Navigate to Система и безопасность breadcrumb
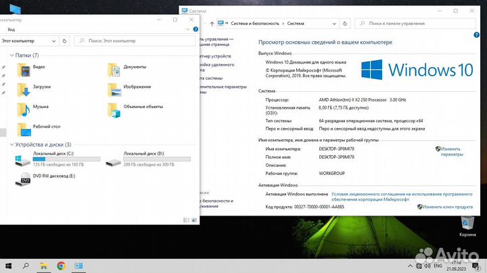 click(x=255, y=24)
